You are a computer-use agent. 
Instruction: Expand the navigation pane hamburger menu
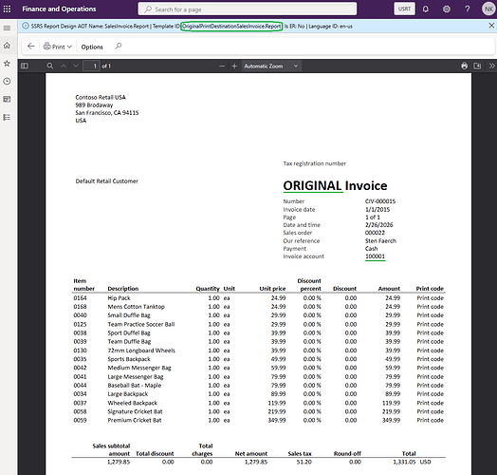pyautogui.click(x=7, y=28)
